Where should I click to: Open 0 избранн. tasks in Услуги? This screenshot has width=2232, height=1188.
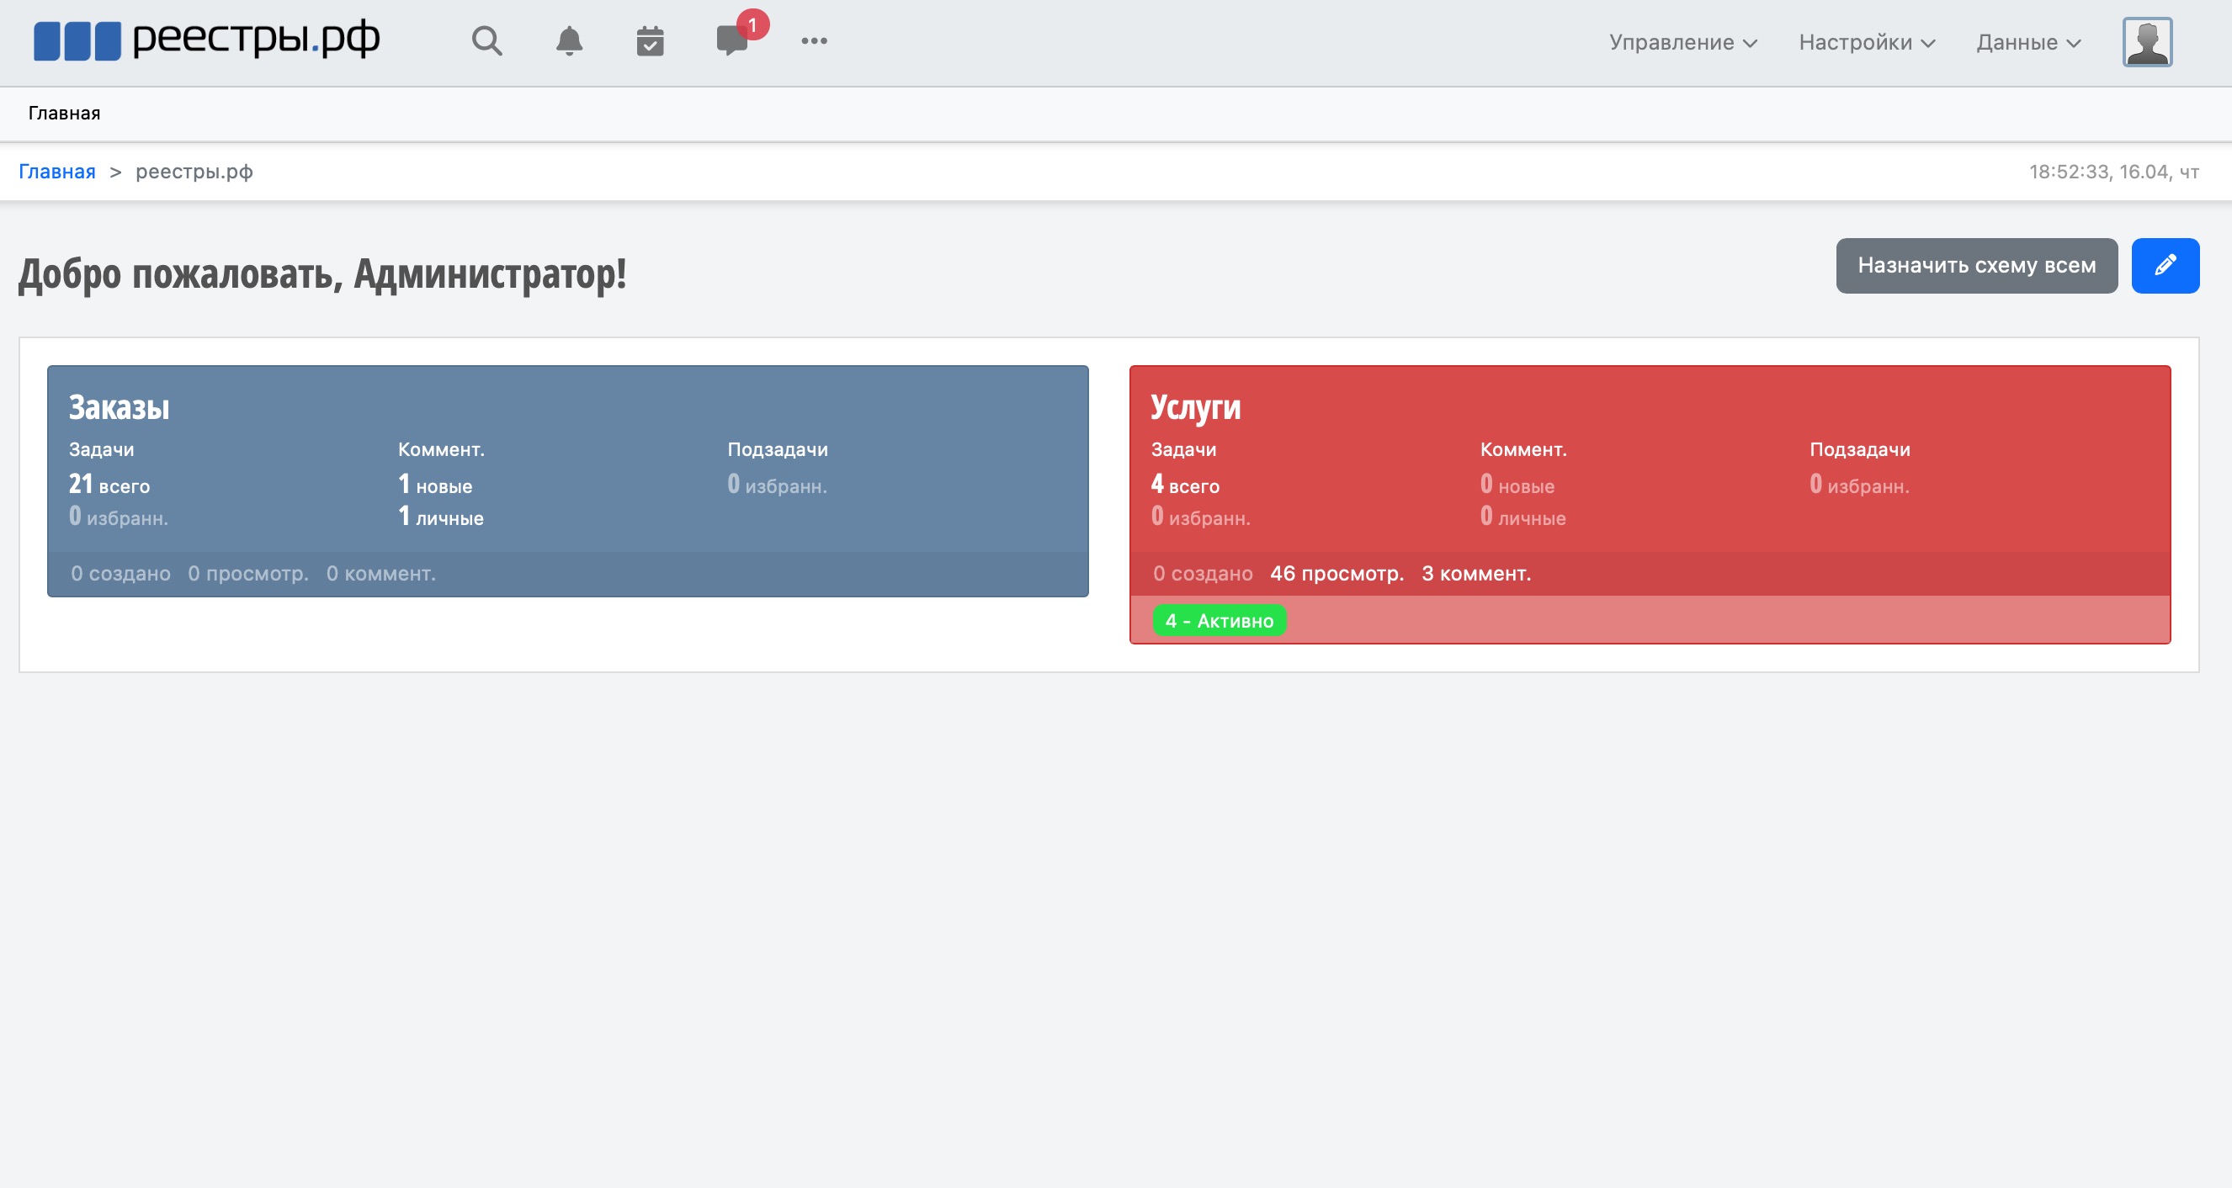(1201, 516)
